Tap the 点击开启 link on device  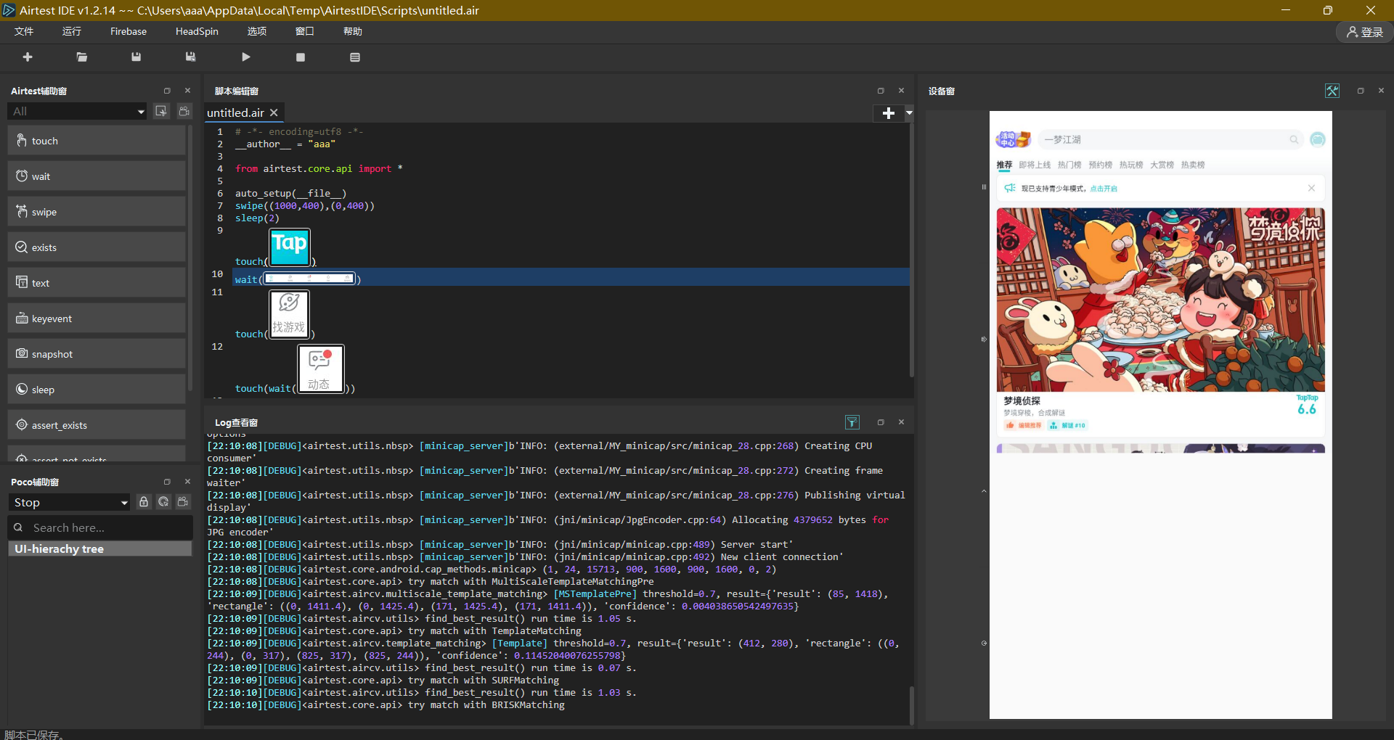pyautogui.click(x=1104, y=189)
